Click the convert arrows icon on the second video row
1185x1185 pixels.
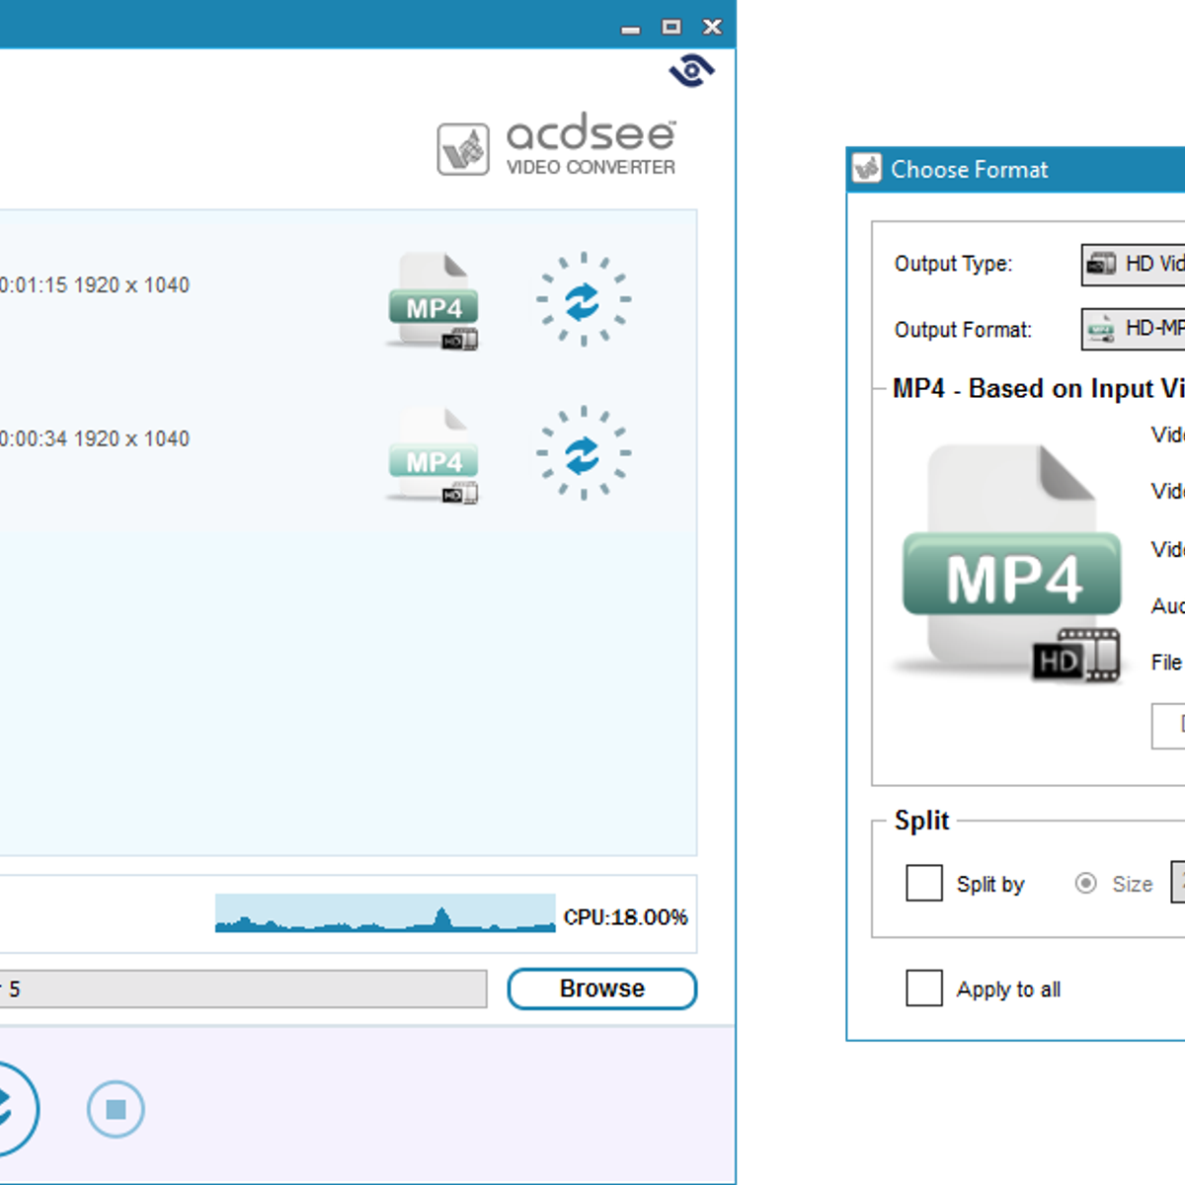coord(583,453)
